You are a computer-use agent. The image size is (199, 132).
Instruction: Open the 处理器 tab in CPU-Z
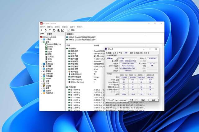click(109, 53)
